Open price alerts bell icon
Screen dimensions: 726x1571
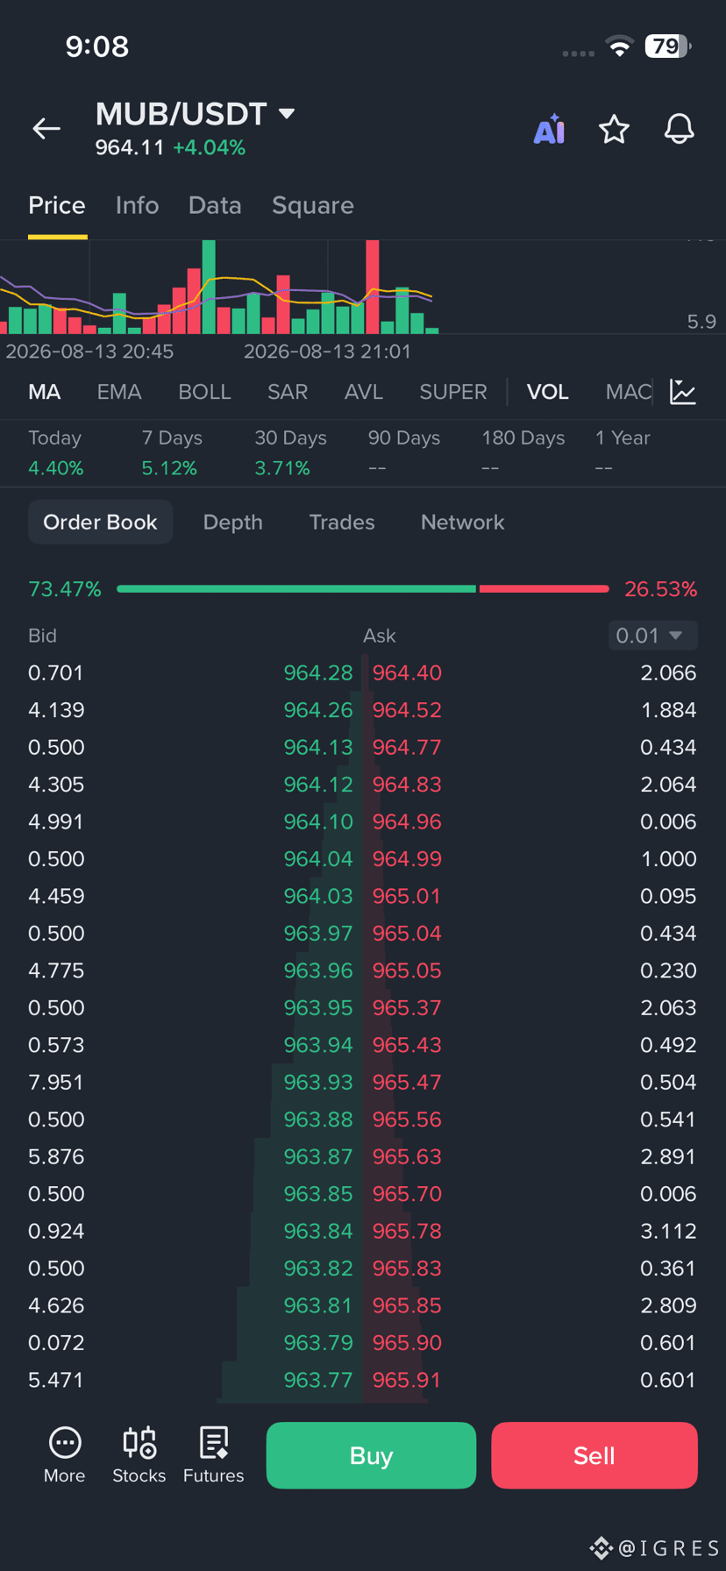(679, 129)
